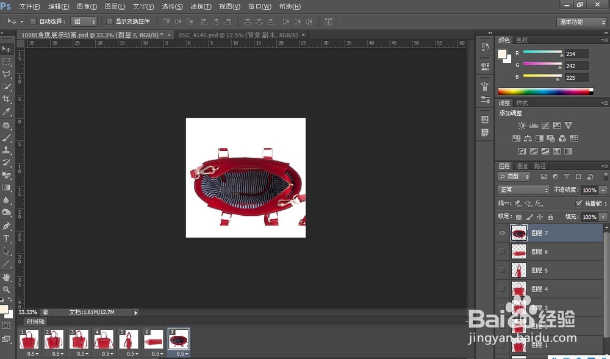Lock transparent pixels of layer
The height and width of the screenshot is (359, 610).
[x=518, y=217]
